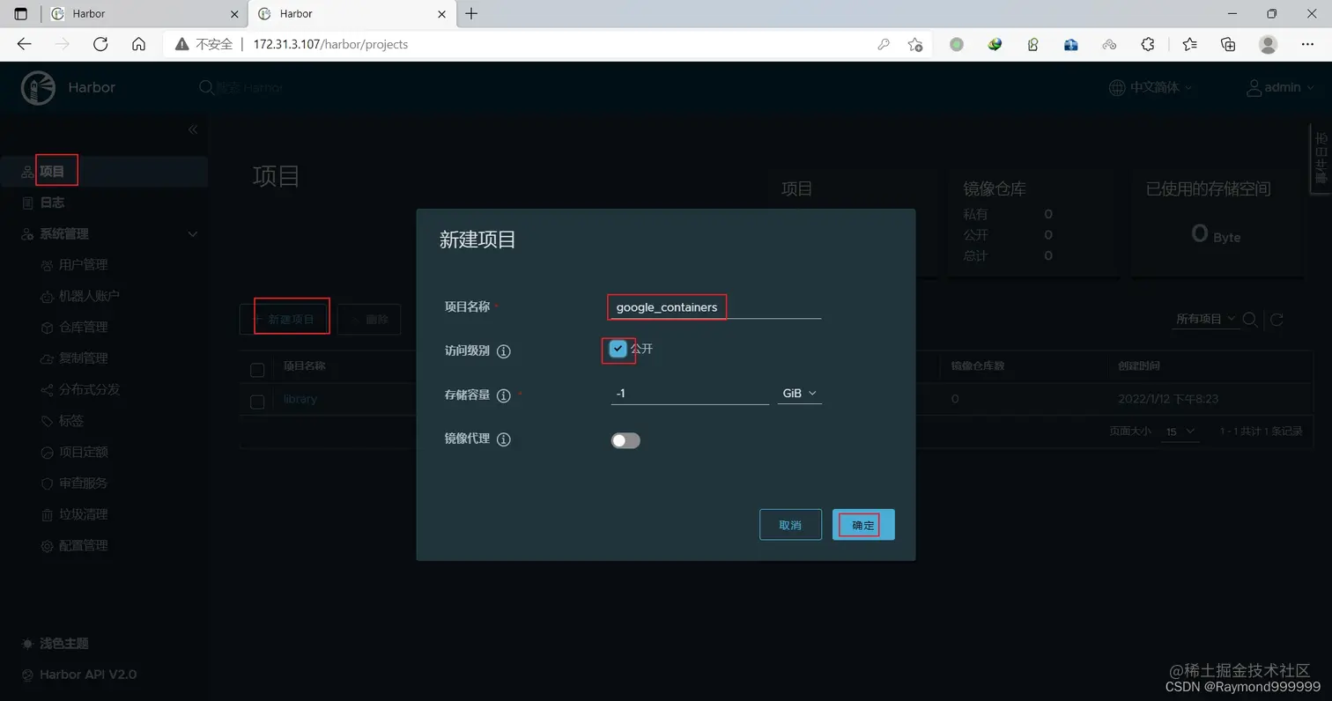
Task: Expand the admin account dropdown
Action: tap(1279, 87)
